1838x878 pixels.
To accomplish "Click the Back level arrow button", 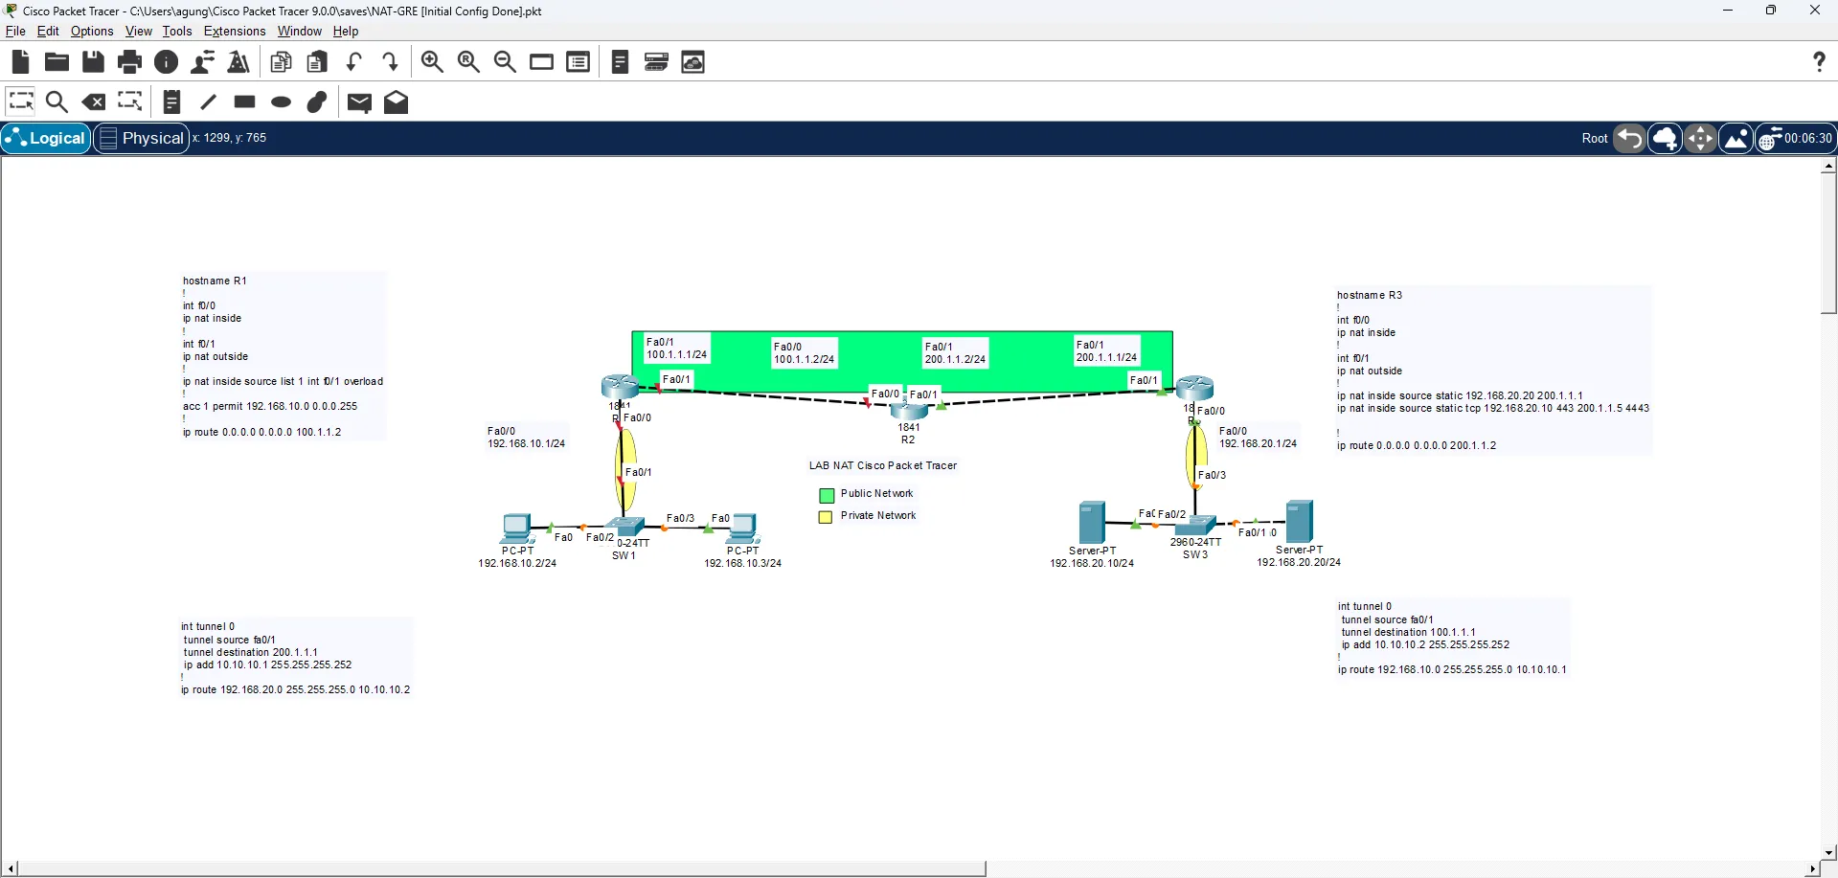I will [x=1629, y=139].
